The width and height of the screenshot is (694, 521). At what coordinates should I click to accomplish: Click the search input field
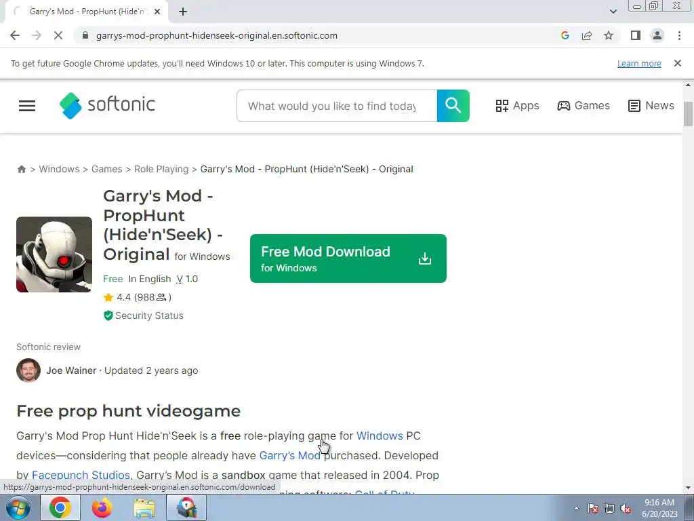click(x=337, y=106)
